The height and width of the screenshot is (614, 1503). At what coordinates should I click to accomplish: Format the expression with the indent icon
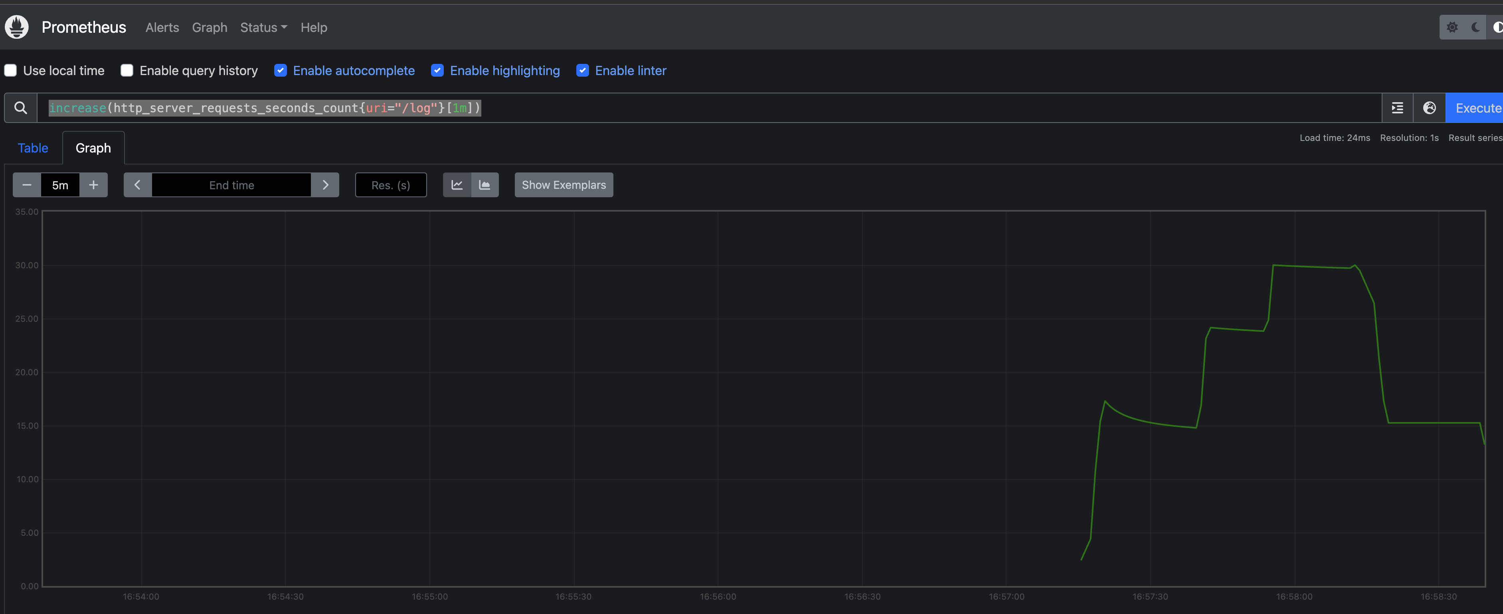1397,108
